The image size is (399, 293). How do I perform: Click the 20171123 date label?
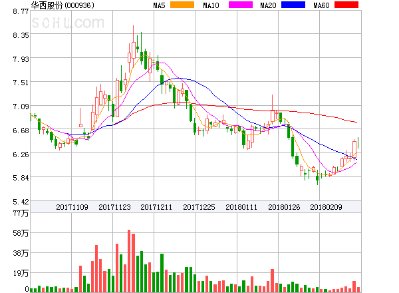pyautogui.click(x=114, y=207)
